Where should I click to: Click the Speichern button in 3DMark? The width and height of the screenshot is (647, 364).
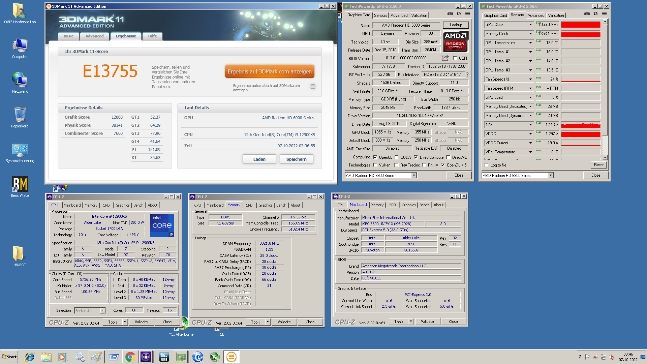click(x=297, y=159)
